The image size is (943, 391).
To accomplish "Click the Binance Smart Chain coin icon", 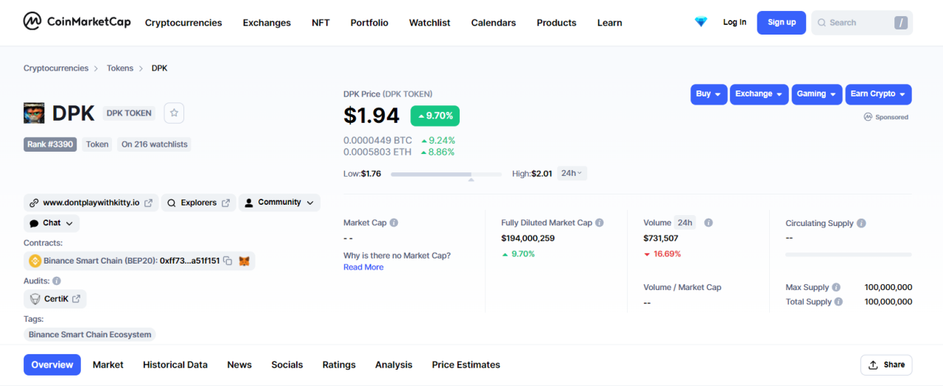I will [35, 261].
